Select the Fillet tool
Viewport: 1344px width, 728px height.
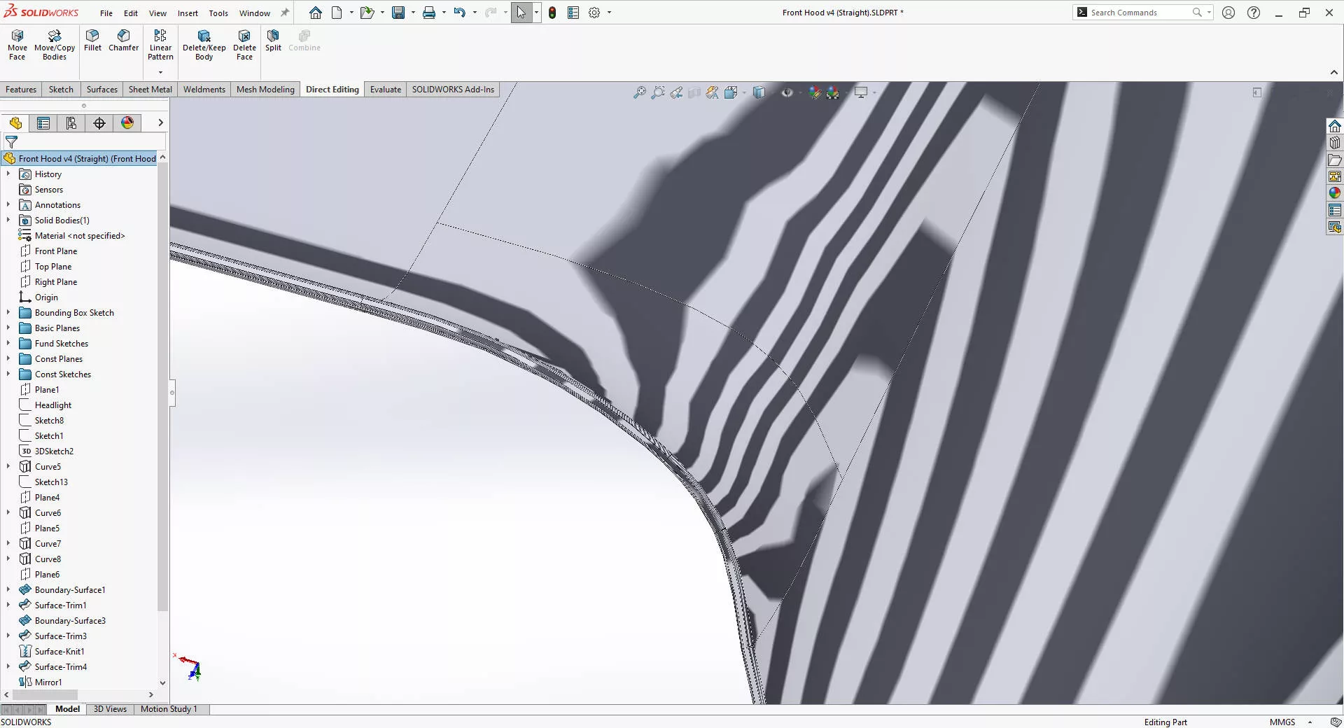click(92, 42)
